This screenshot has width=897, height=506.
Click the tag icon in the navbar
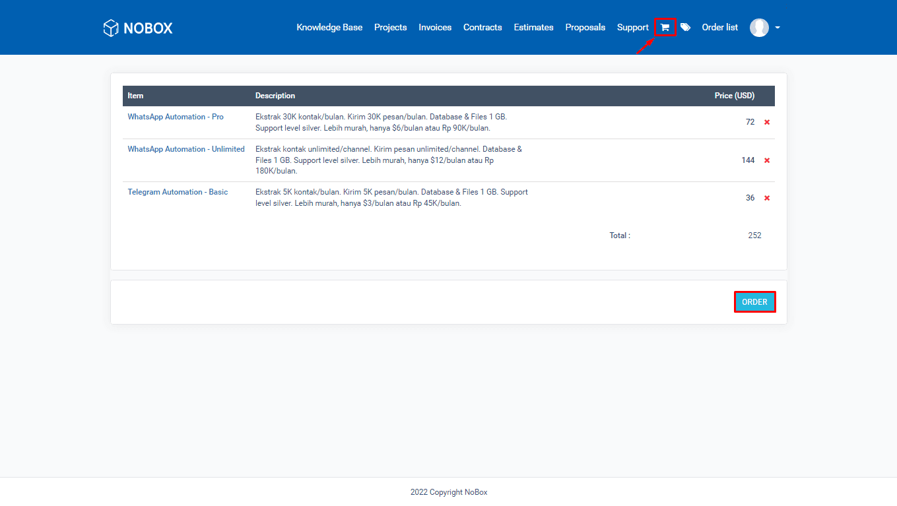(684, 27)
